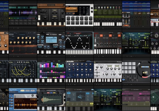
Task: Click the first orange button on the Lexington synth
Action: click(x=101, y=35)
